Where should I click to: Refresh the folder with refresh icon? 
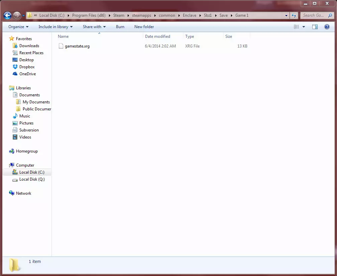click(294, 15)
